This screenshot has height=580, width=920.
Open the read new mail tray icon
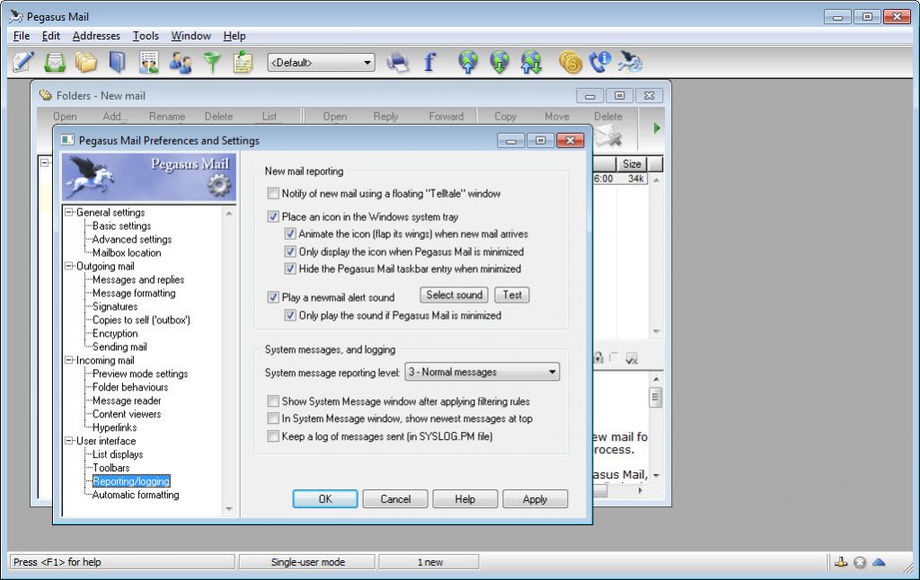click(55, 62)
